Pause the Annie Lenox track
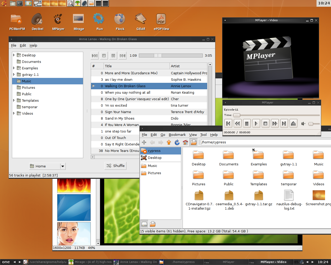The height and width of the screenshot is (265, 331). click(x=113, y=55)
